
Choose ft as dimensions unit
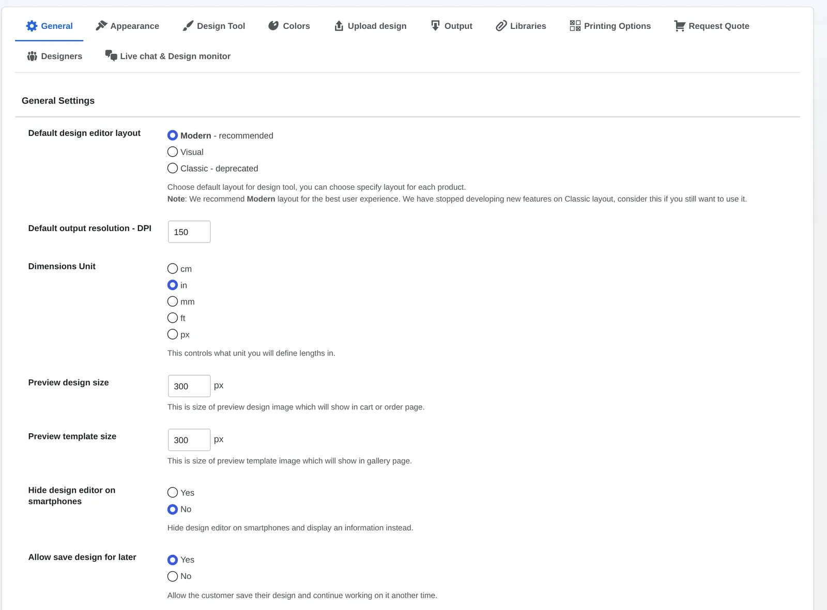tap(173, 318)
